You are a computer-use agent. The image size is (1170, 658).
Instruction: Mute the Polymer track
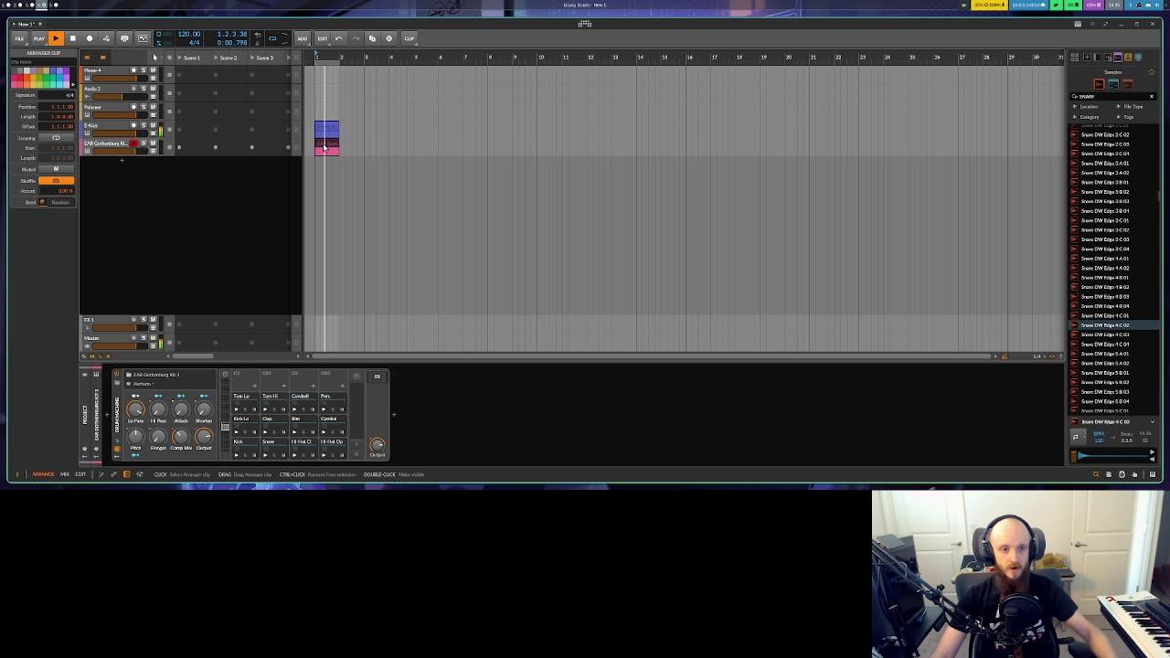pyautogui.click(x=153, y=107)
